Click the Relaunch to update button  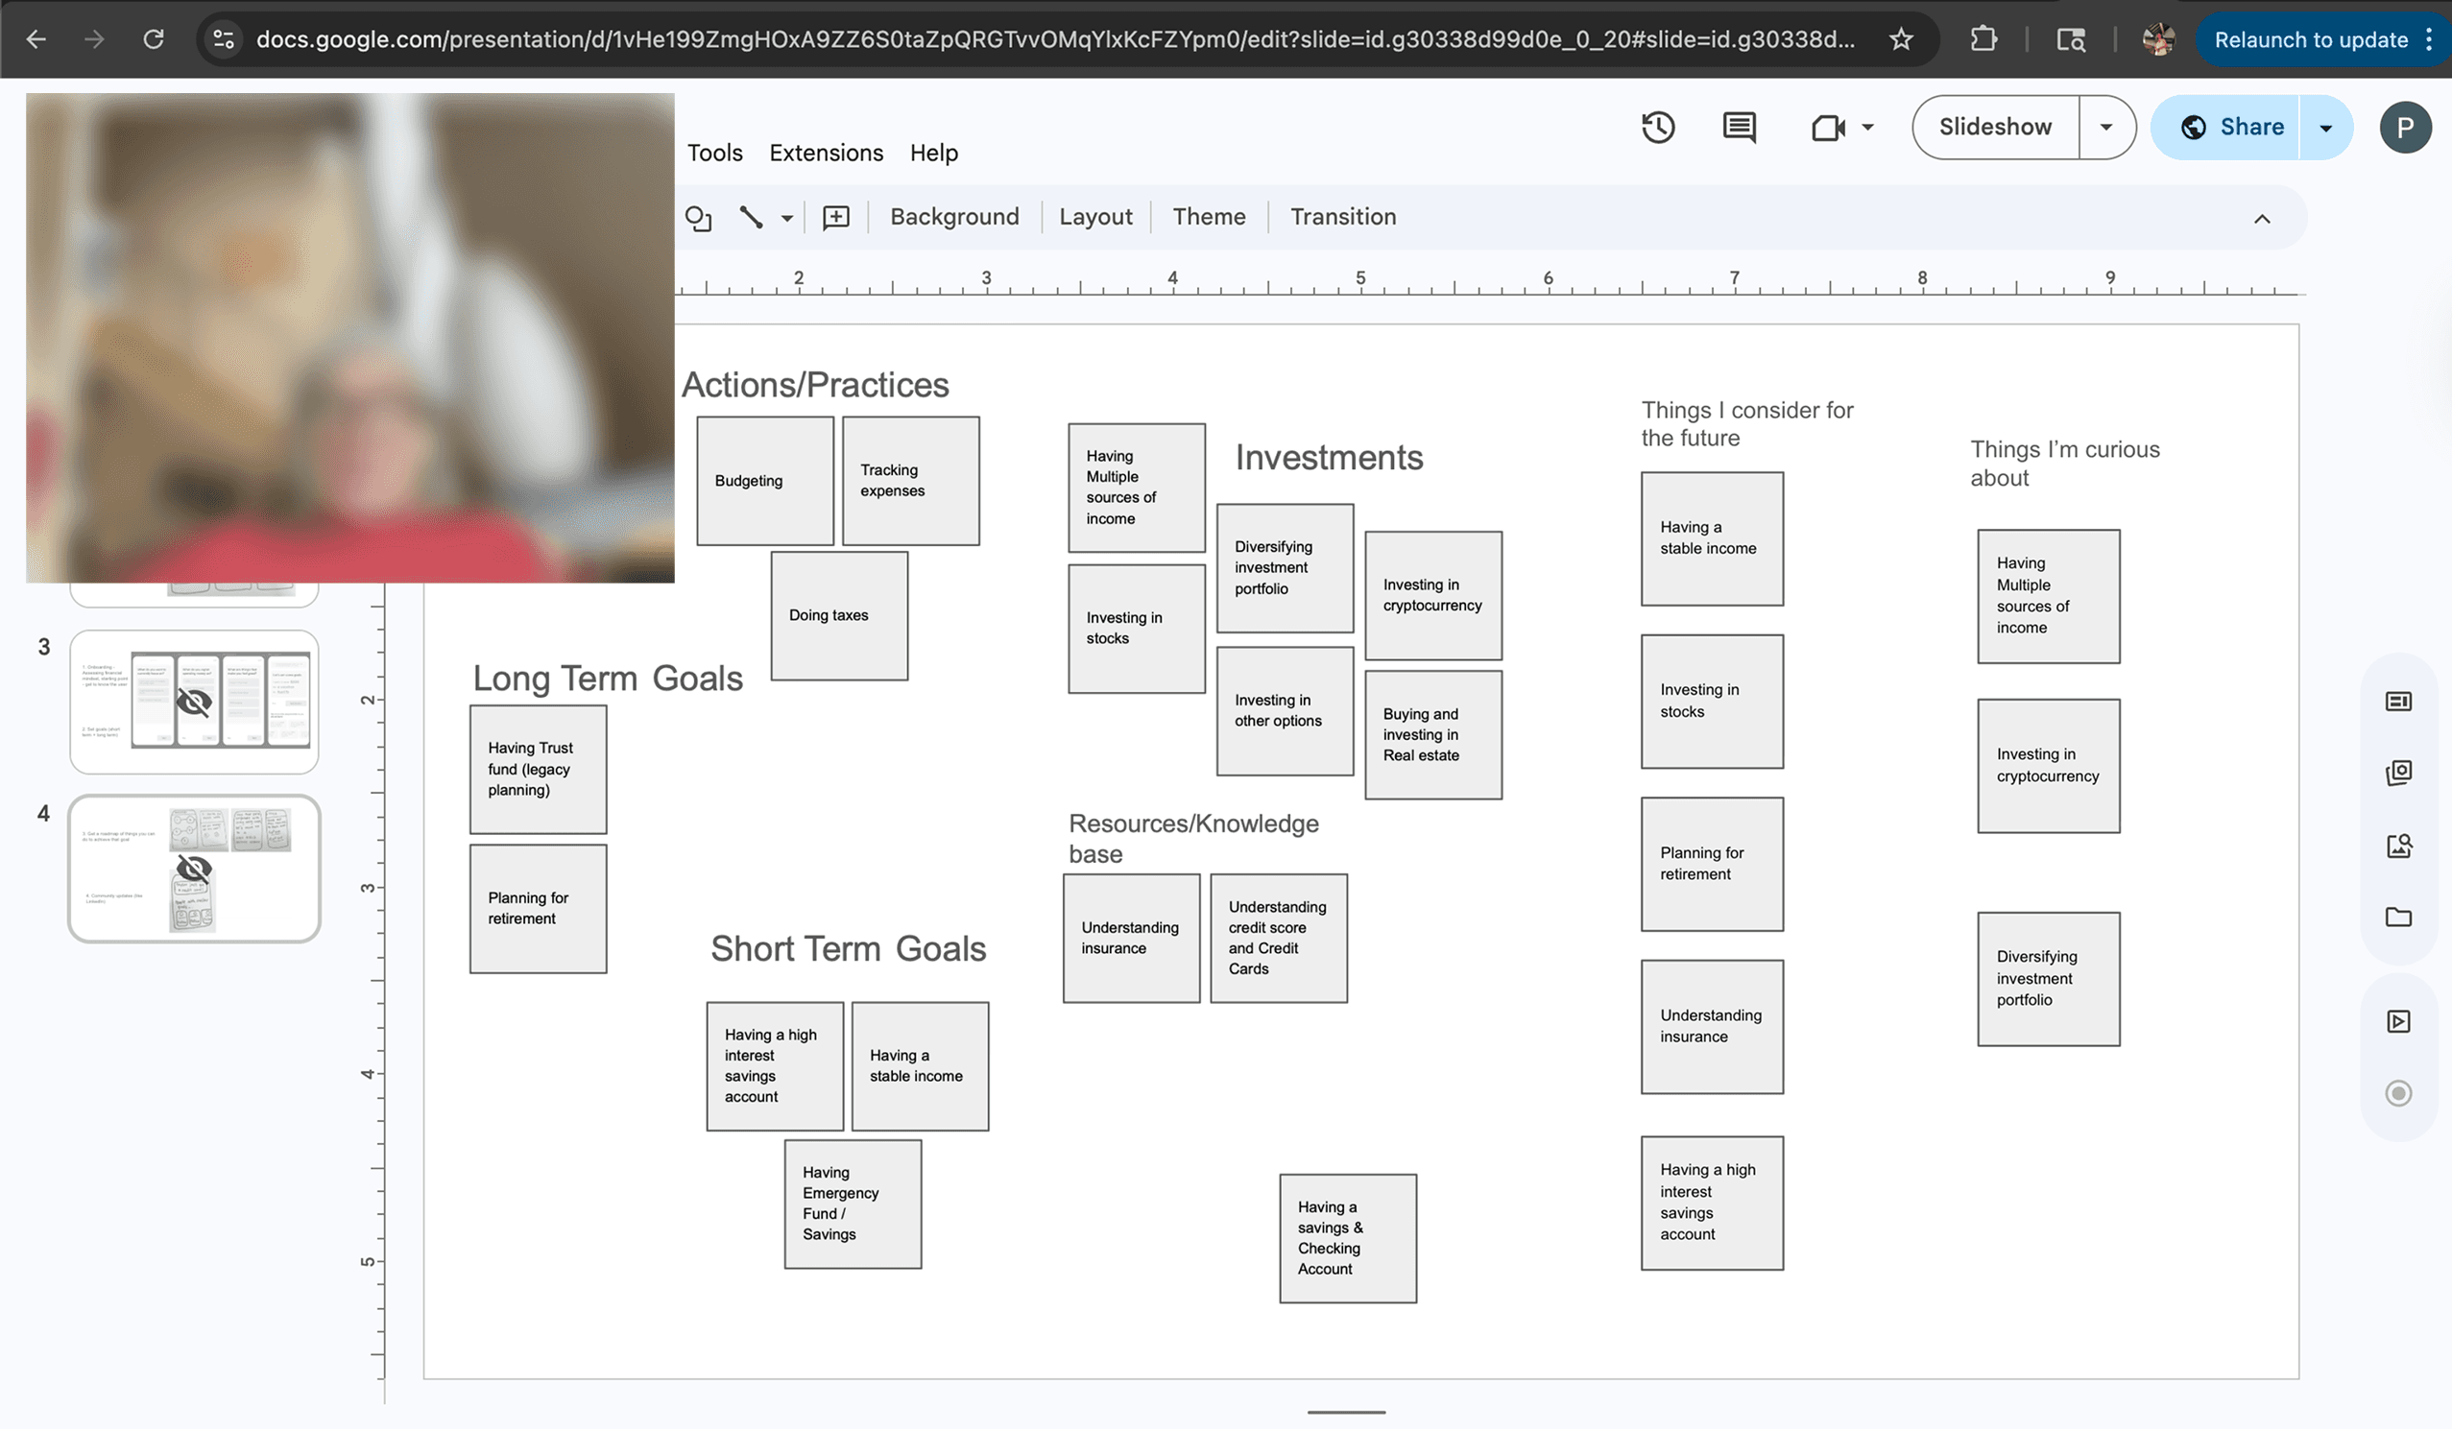coord(2311,40)
